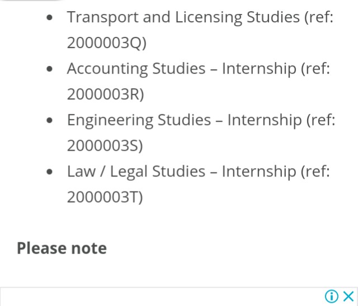Click the Please note heading
The image size is (358, 306).
(x=62, y=248)
